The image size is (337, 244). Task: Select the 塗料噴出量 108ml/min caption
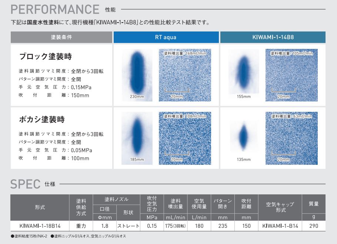point(185,116)
